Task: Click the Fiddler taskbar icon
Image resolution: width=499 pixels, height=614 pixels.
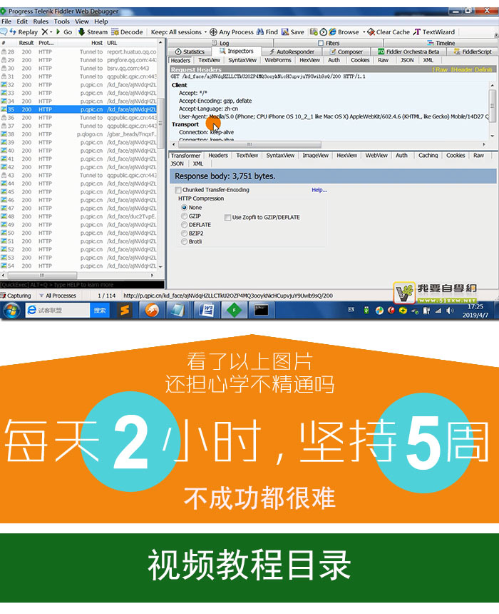Action: tap(234, 311)
